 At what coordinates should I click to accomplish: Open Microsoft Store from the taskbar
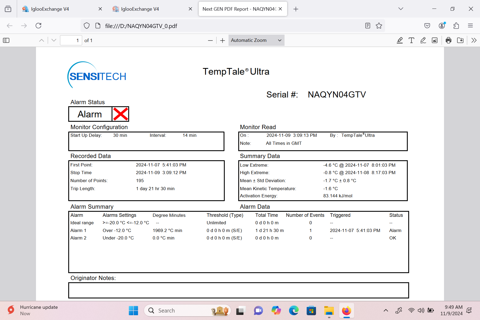311,310
